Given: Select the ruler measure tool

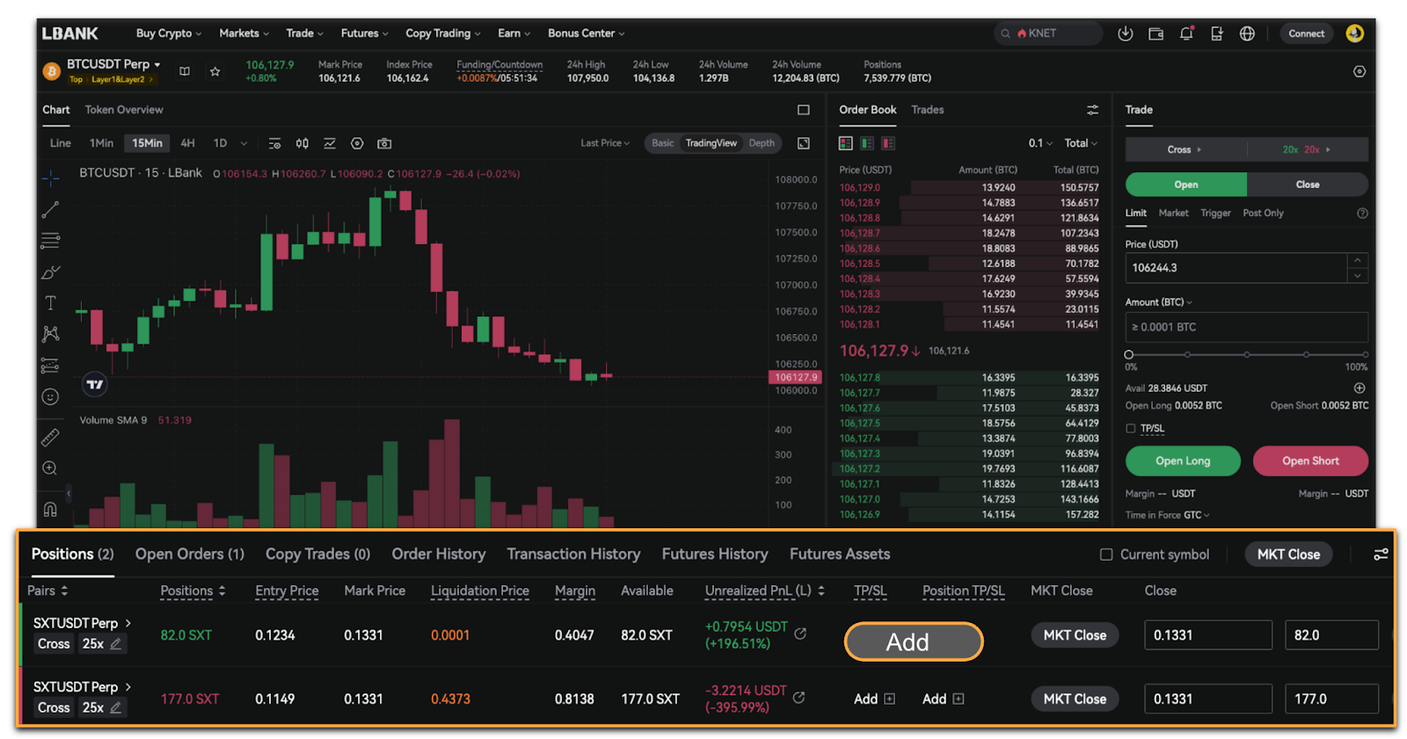Looking at the screenshot, I should click(x=50, y=437).
